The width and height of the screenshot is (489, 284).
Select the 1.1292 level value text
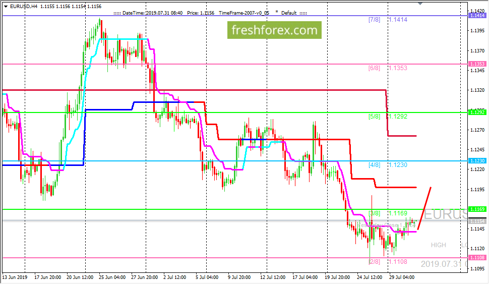398,117
